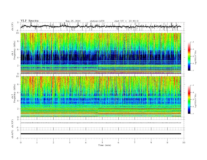Click the "4" kHz tick on ch.2 spectrogram
This screenshot has height=160, width=207.
(18, 101)
